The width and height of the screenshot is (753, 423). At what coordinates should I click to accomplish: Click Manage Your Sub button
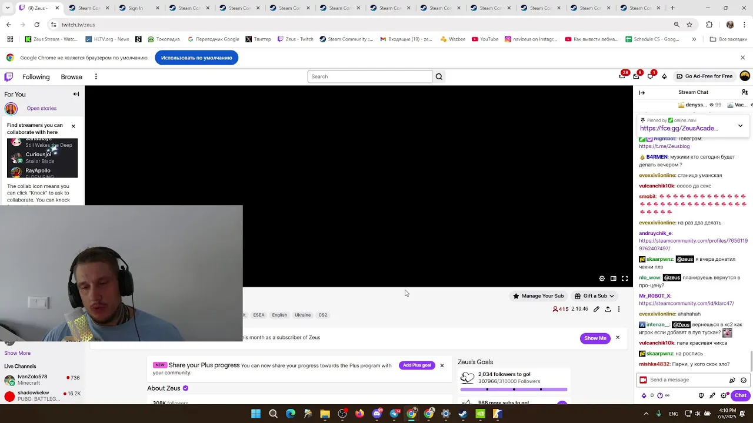pos(538,296)
